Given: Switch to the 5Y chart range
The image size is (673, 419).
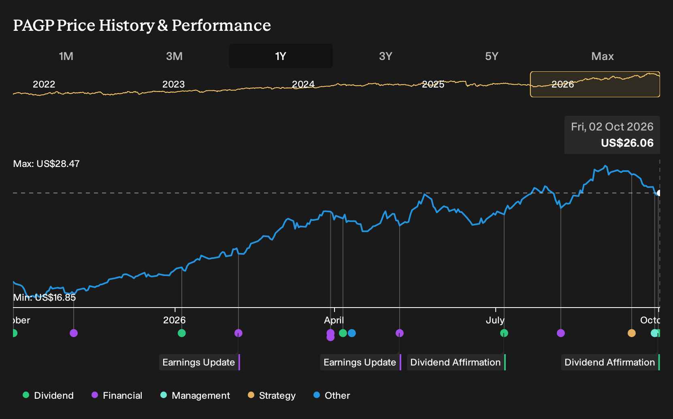Looking at the screenshot, I should [x=492, y=56].
